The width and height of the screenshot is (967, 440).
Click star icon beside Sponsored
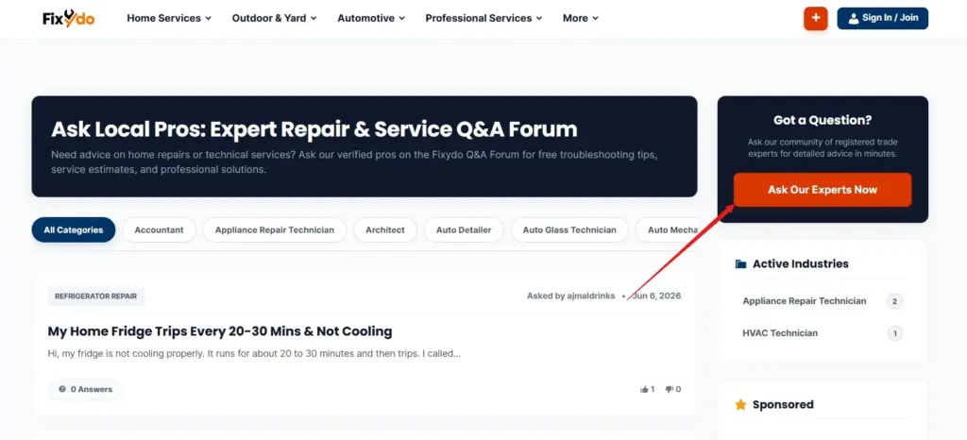[x=740, y=405]
